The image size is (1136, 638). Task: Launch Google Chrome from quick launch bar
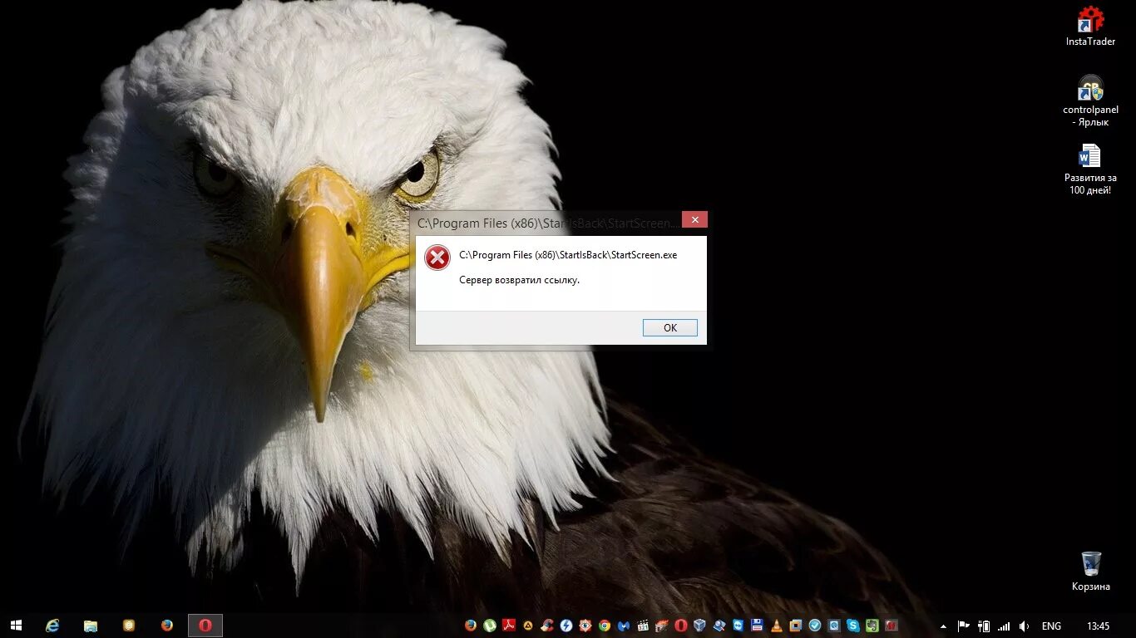[604, 626]
